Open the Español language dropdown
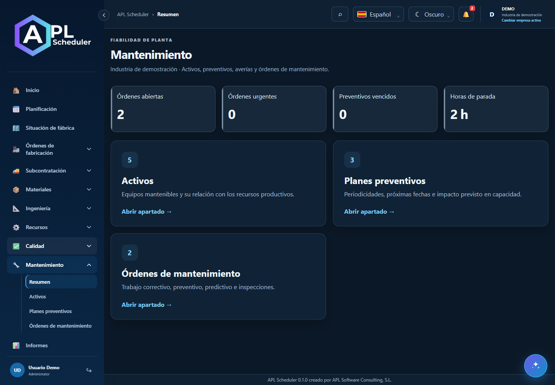Screen dimensions: 555x385 pyautogui.click(x=378, y=14)
